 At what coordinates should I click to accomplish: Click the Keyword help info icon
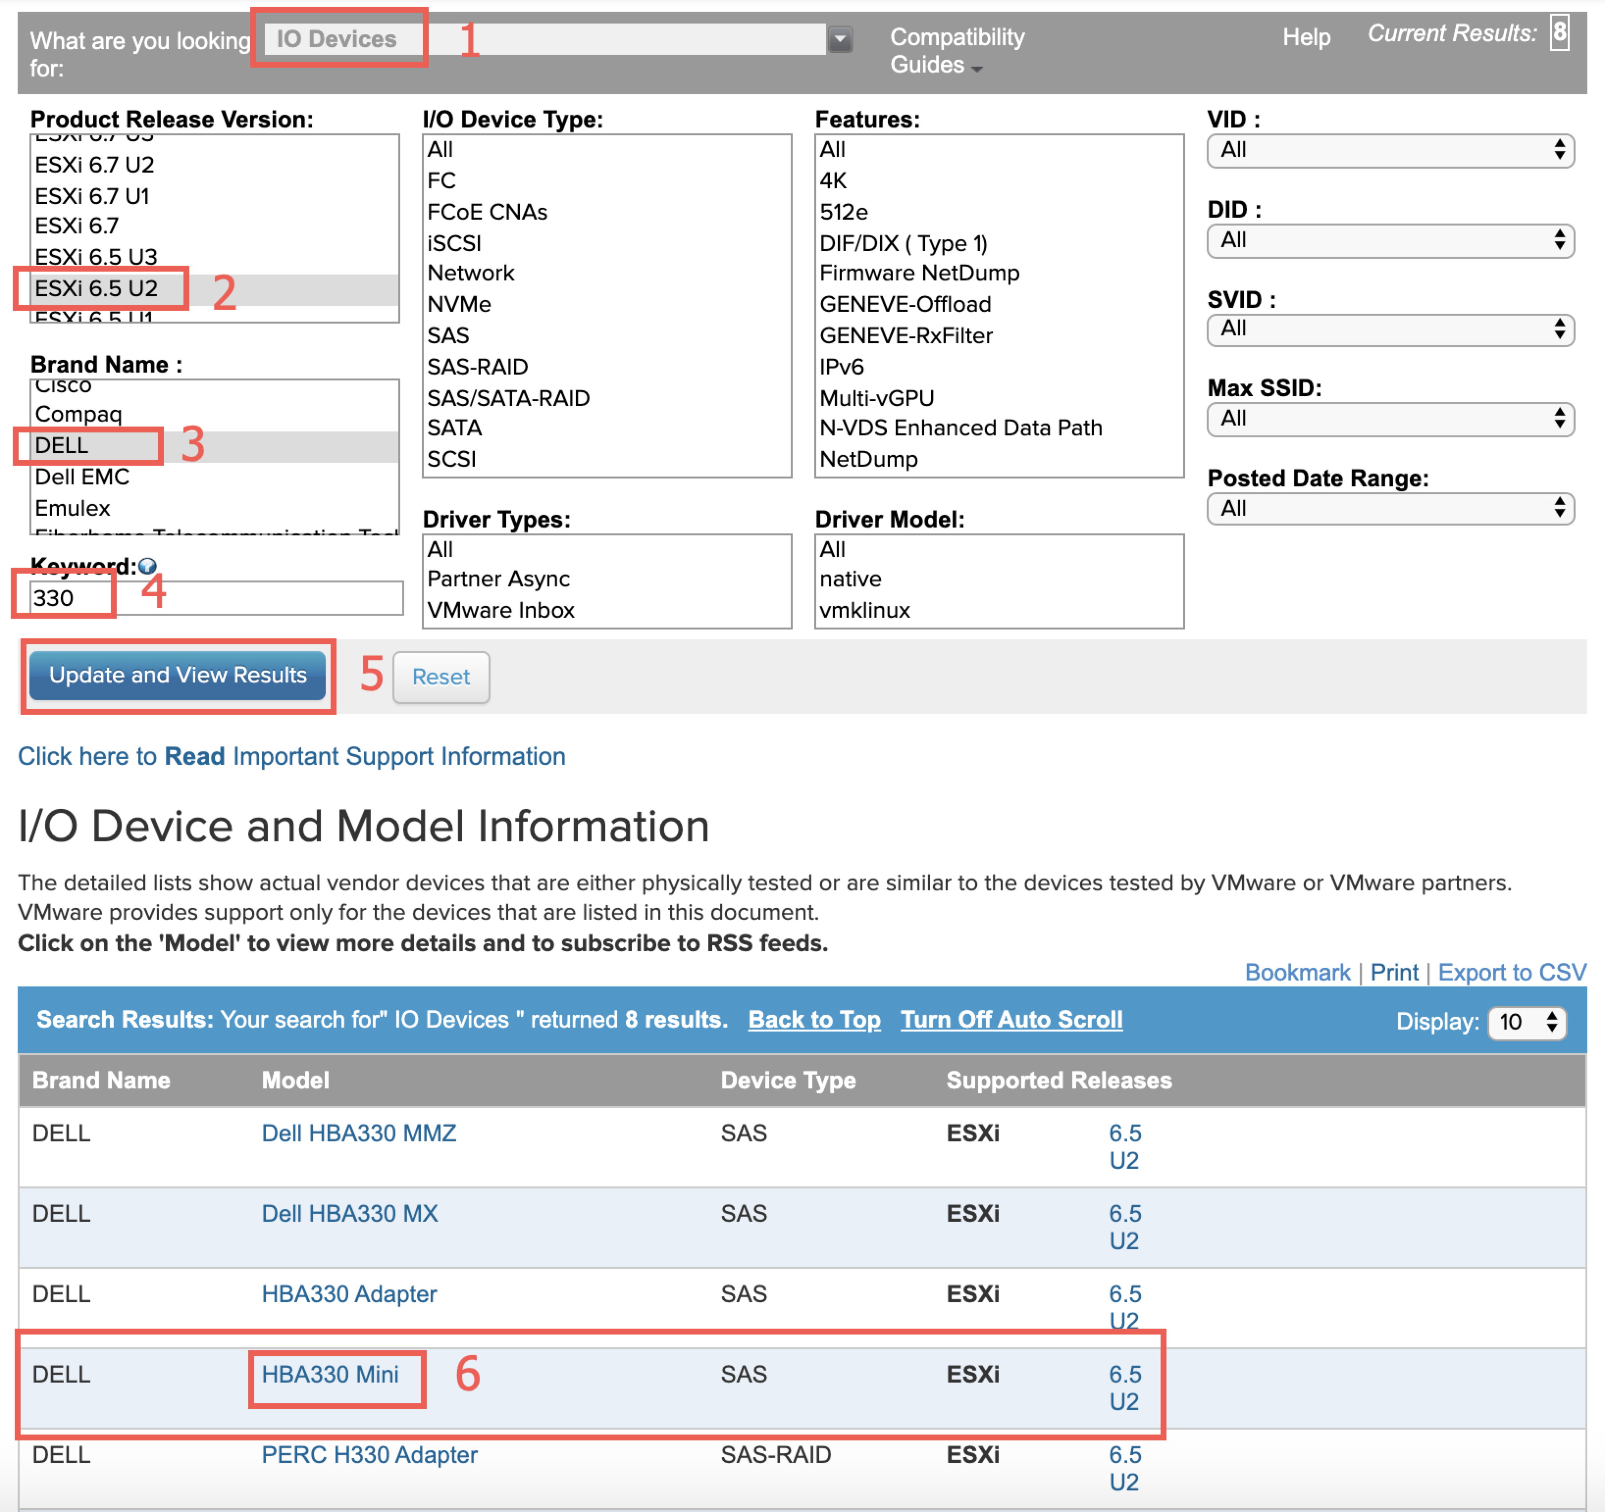[x=147, y=566]
